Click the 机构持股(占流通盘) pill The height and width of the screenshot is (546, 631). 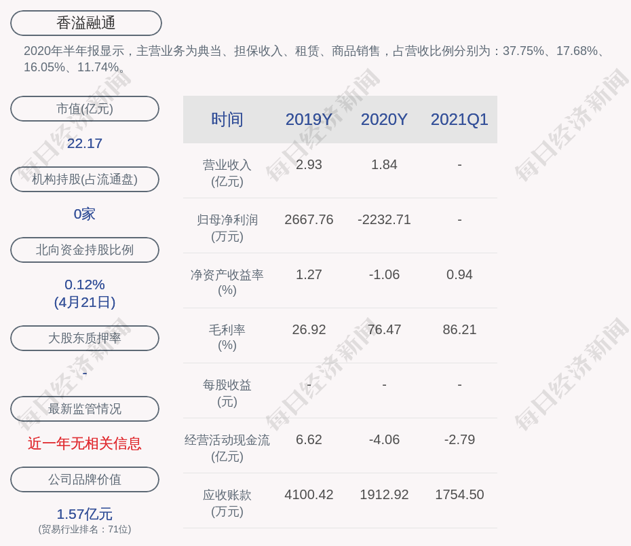point(85,179)
